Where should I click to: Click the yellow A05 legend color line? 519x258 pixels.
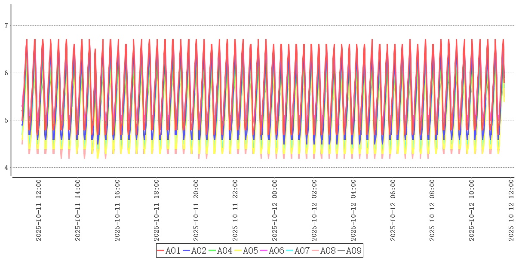click(x=238, y=251)
